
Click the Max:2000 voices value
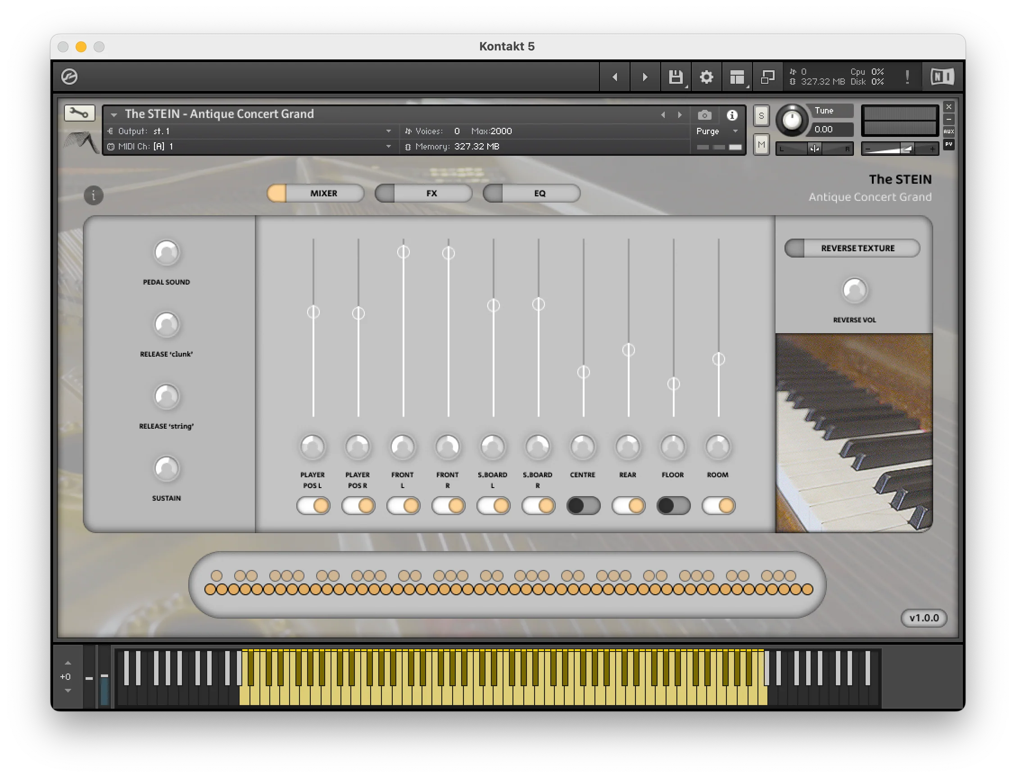click(x=491, y=131)
